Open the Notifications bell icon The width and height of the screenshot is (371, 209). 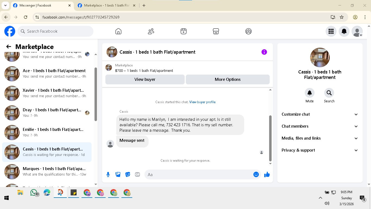(x=344, y=31)
